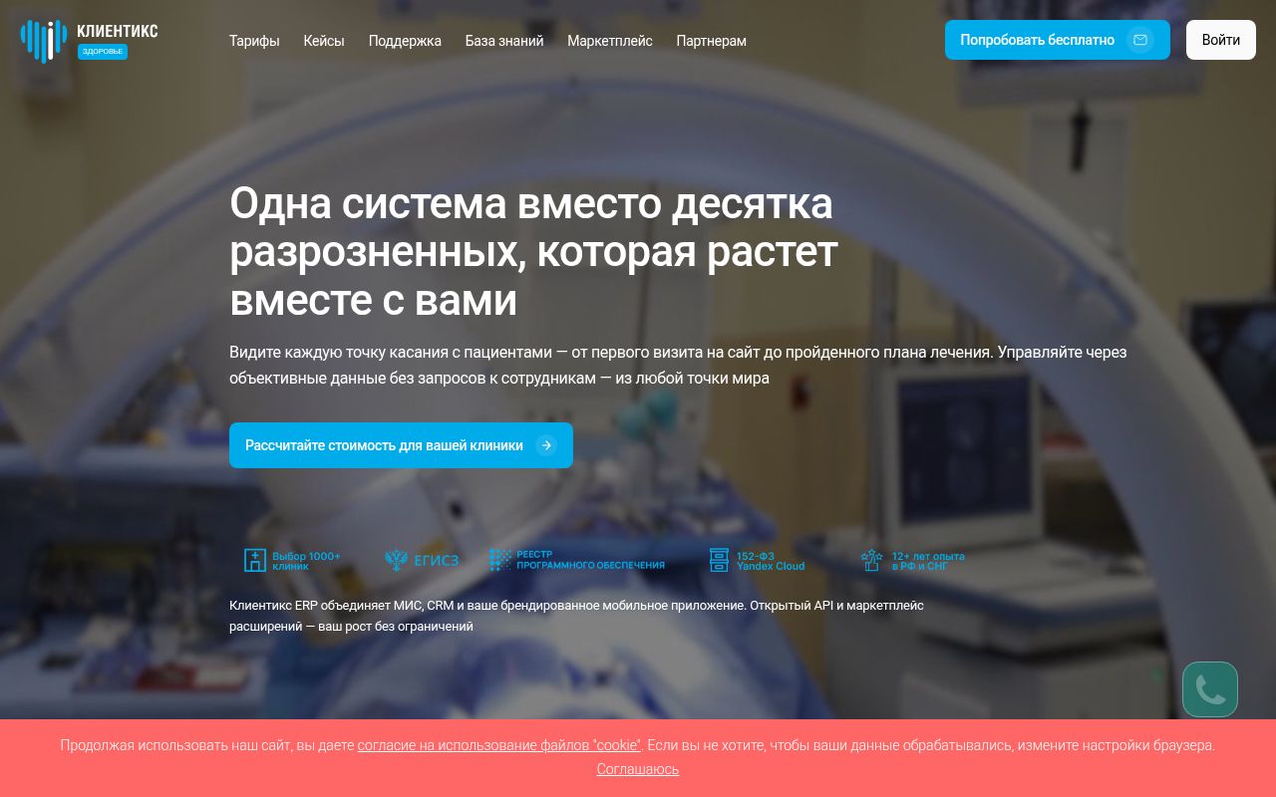The image size is (1276, 797).
Task: Click the envelope icon in the trial button
Action: 1140,40
